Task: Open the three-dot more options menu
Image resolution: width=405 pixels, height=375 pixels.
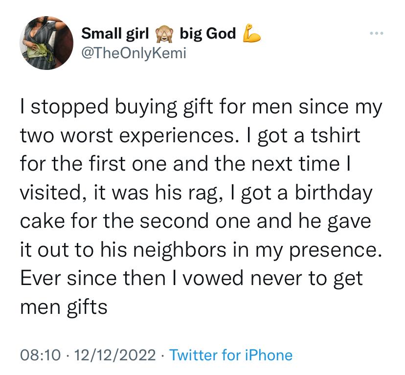Action: pyautogui.click(x=376, y=33)
